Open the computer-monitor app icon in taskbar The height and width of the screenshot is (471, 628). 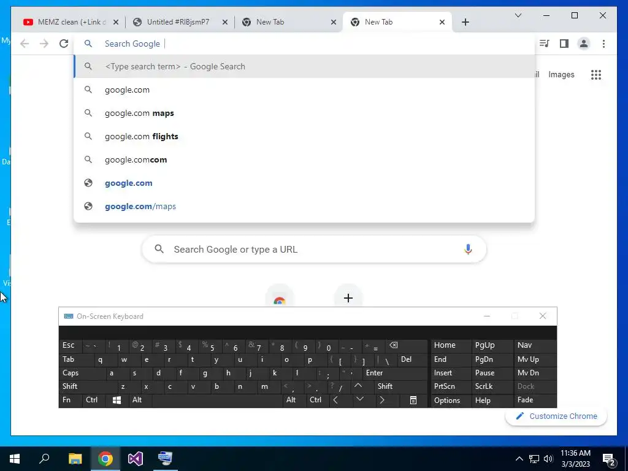click(165, 459)
